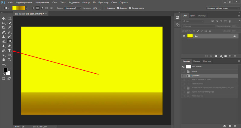The width and height of the screenshot is (241, 128).
Task: Select the Hand tool
Action: pos(3,59)
